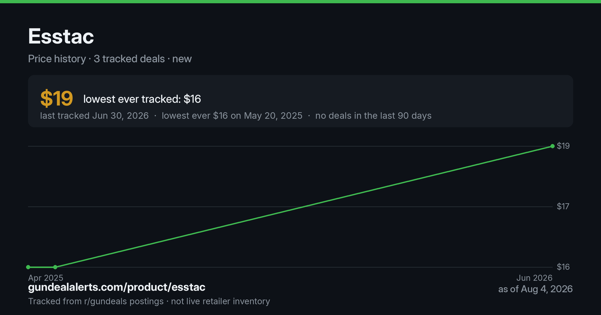Click the $17 y-axis label

click(x=563, y=206)
